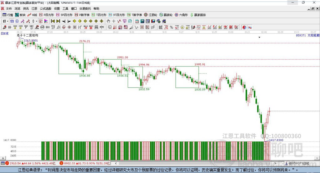Select the 老子十二宫结构 indicator label
Image resolution: width=320 pixels, height=173 pixels.
(x=27, y=35)
